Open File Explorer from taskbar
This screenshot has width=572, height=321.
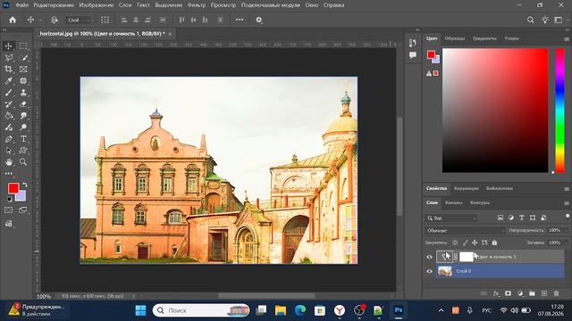(x=281, y=310)
